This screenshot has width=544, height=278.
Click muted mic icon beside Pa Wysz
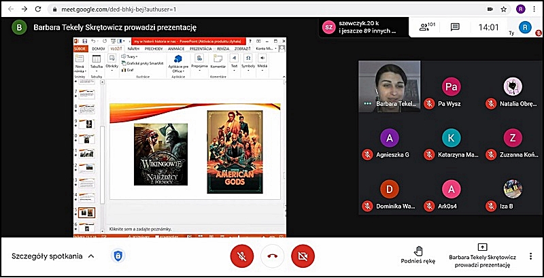click(429, 103)
